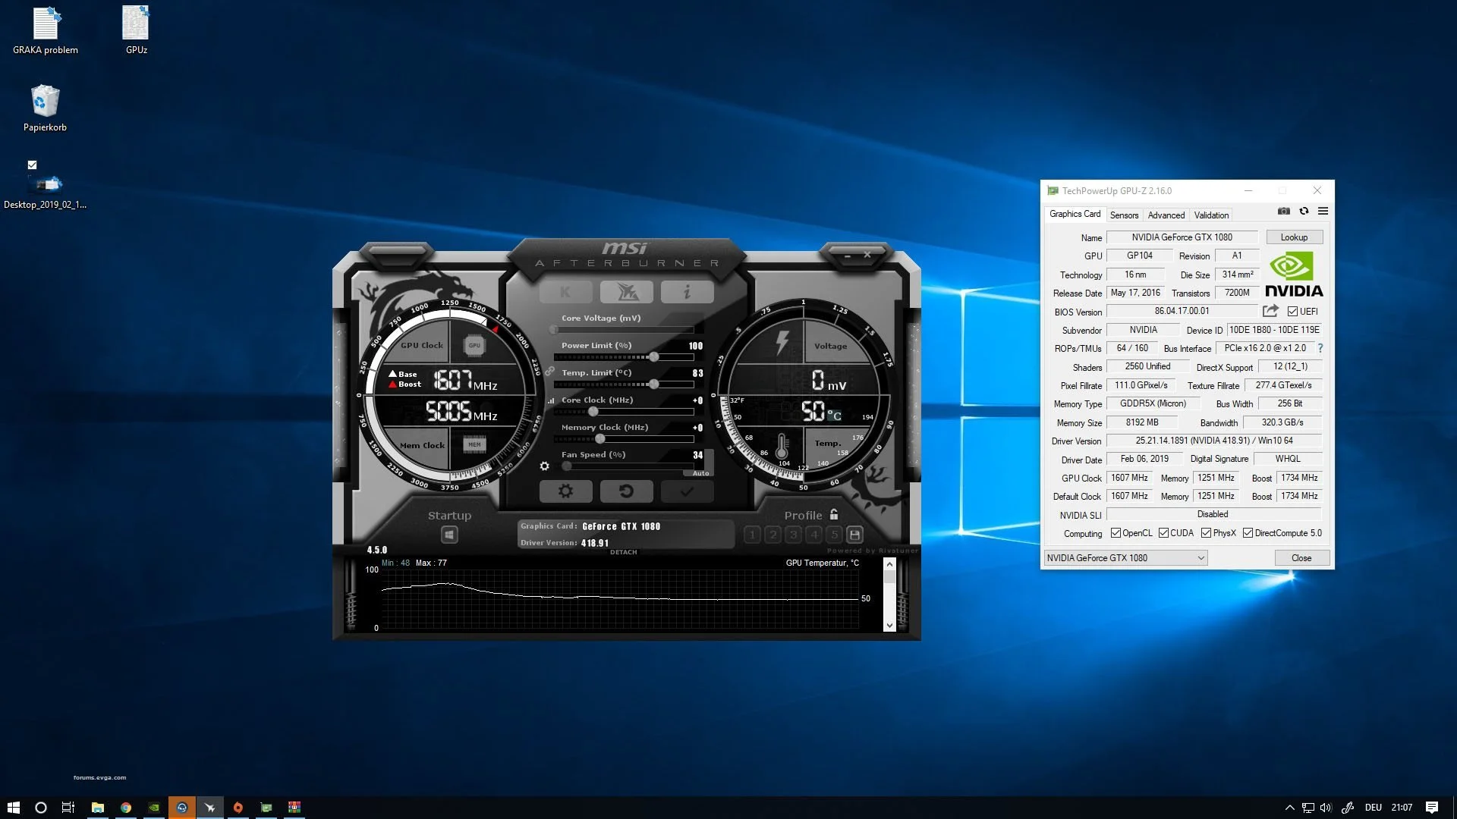Open the volume control in system tray
Screen dimensions: 1457x819
click(1326, 808)
